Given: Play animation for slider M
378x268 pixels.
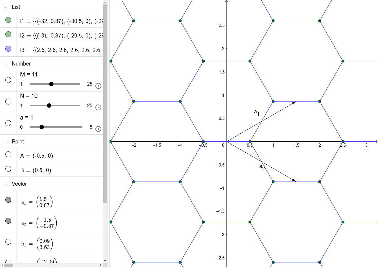Looking at the screenshot, I should click(98, 86).
